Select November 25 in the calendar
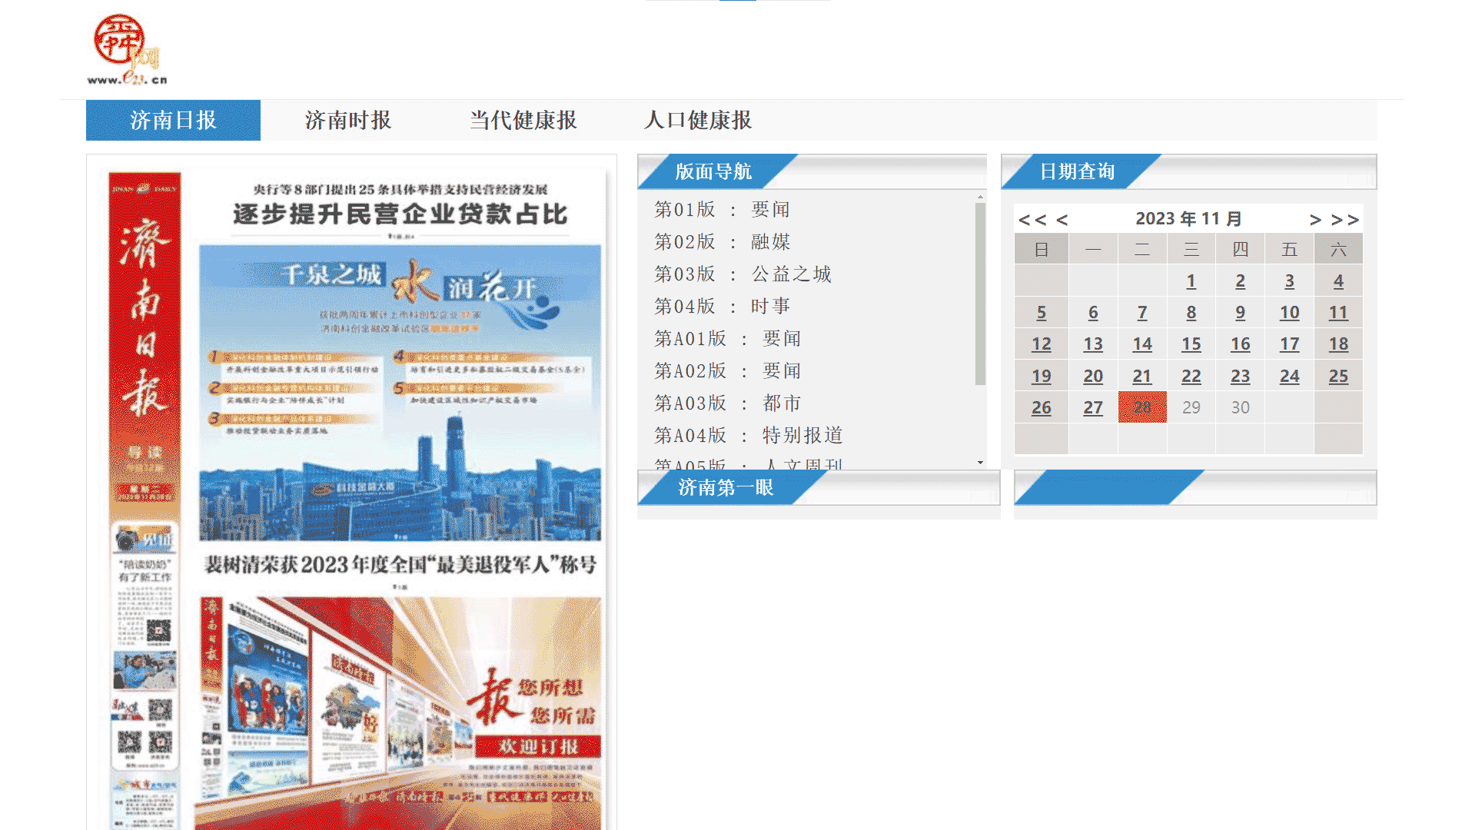Viewport: 1462px width, 830px height. 1338,377
